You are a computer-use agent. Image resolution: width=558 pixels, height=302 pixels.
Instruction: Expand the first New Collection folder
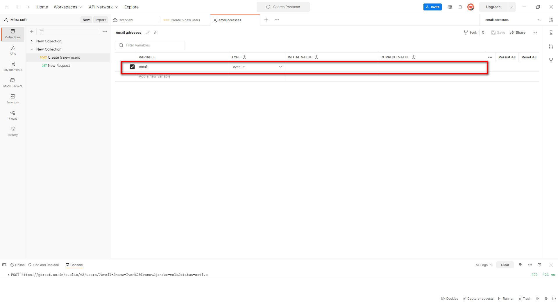tap(32, 41)
